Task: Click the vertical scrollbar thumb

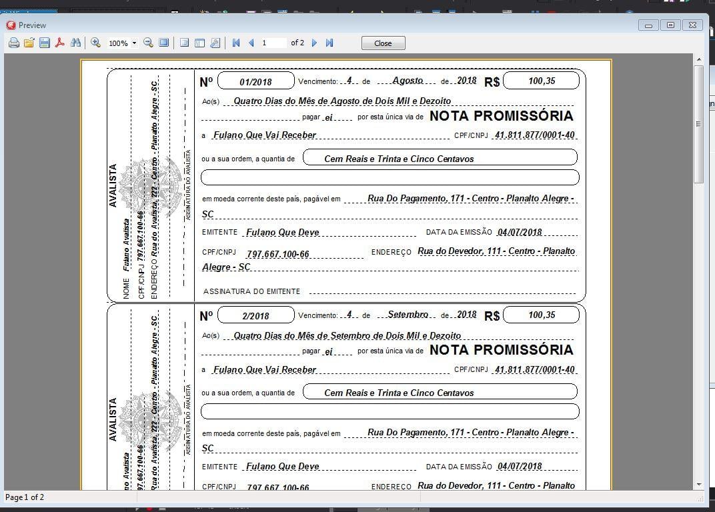Action: (698, 124)
